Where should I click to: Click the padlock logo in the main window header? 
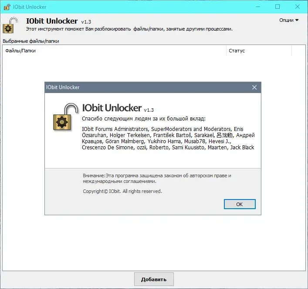pos(10,25)
